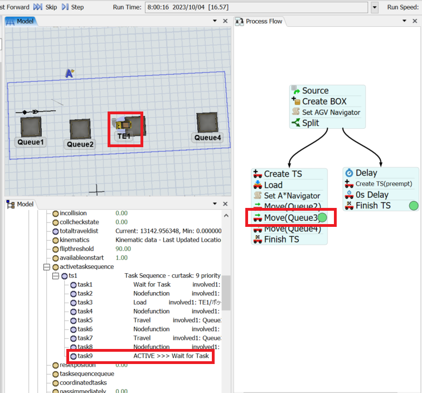Click the Create BOX activity icon
Screen dimensions: 422x393
(x=295, y=101)
